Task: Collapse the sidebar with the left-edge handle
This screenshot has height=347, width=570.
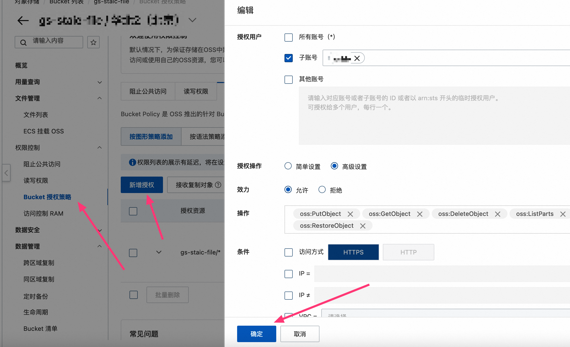Action: tap(6, 173)
